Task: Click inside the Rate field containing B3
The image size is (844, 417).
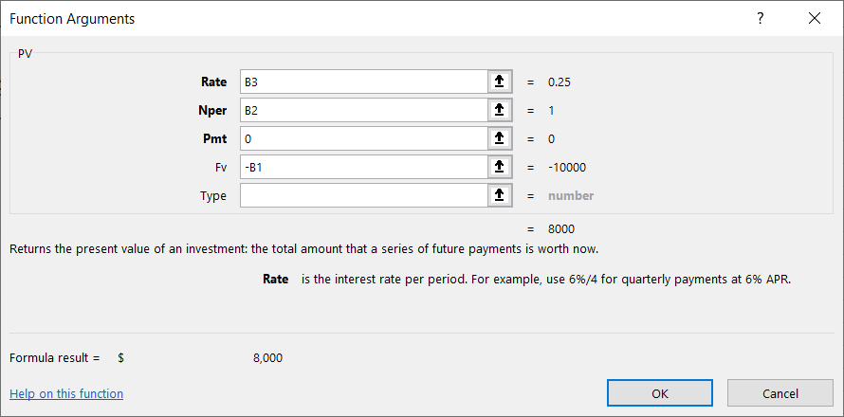Action: (363, 82)
